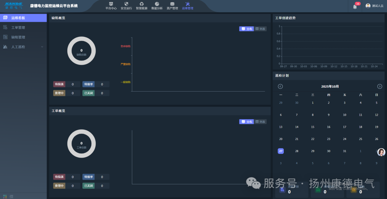This screenshot has width=387, height=199.
Task: Select date 31 in the calendar
Action: 345,151
